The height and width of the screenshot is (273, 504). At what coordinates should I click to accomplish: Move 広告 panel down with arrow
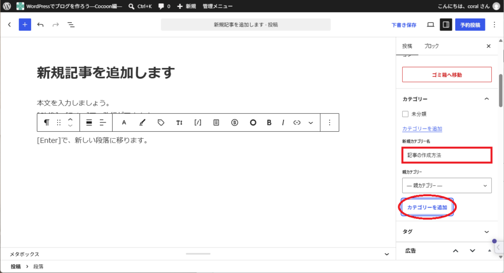click(x=472, y=251)
